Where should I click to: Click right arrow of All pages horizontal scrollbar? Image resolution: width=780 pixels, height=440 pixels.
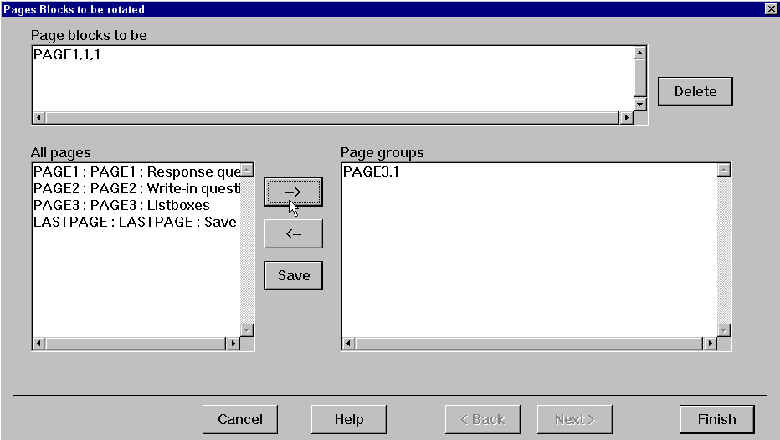pyautogui.click(x=233, y=344)
